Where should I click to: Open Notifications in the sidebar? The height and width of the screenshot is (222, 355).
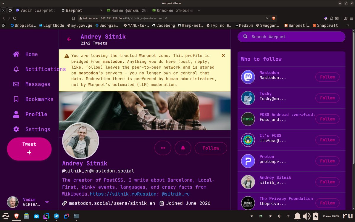coord(39,69)
